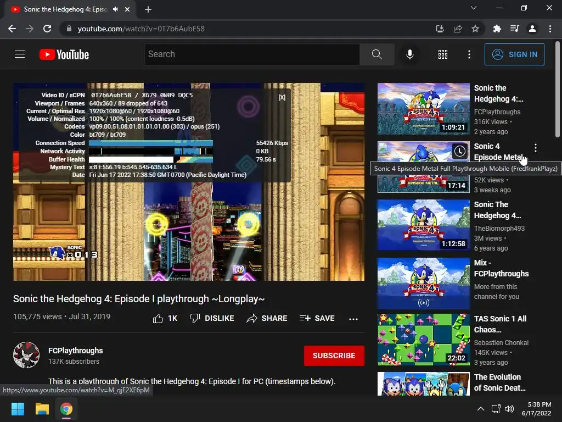The width and height of the screenshot is (562, 422).
Task: Reload the YouTube page
Action: (x=47, y=29)
